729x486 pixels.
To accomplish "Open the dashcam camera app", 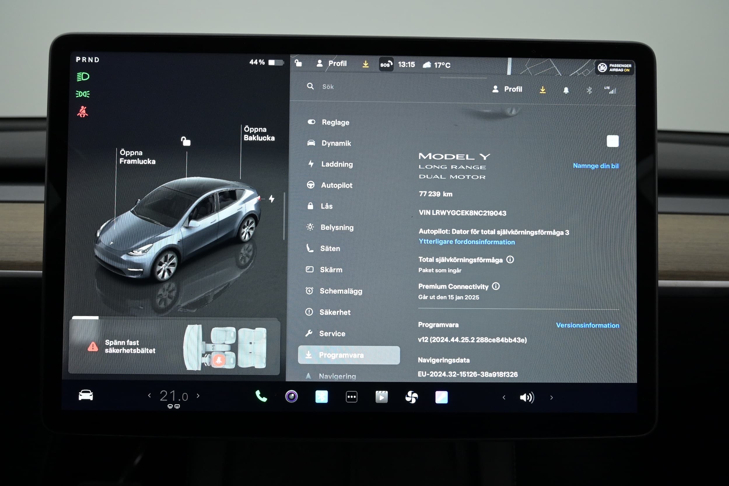I will coord(291,396).
